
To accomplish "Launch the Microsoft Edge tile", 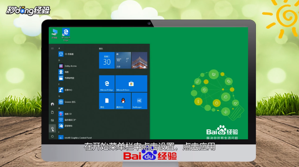I will [x=107, y=84].
